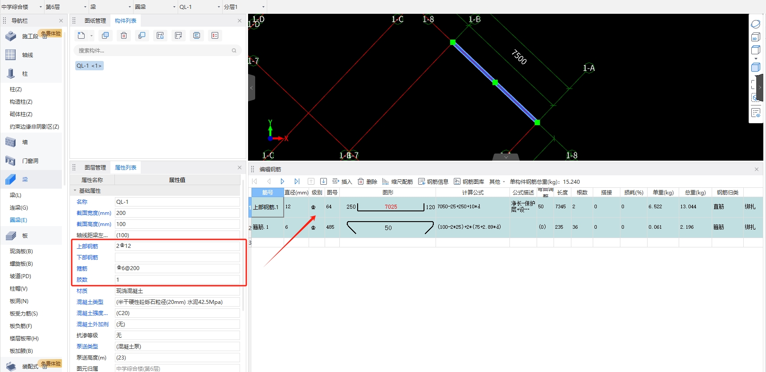
Task: Close the 导航栏 navigation panel
Action: click(61, 21)
